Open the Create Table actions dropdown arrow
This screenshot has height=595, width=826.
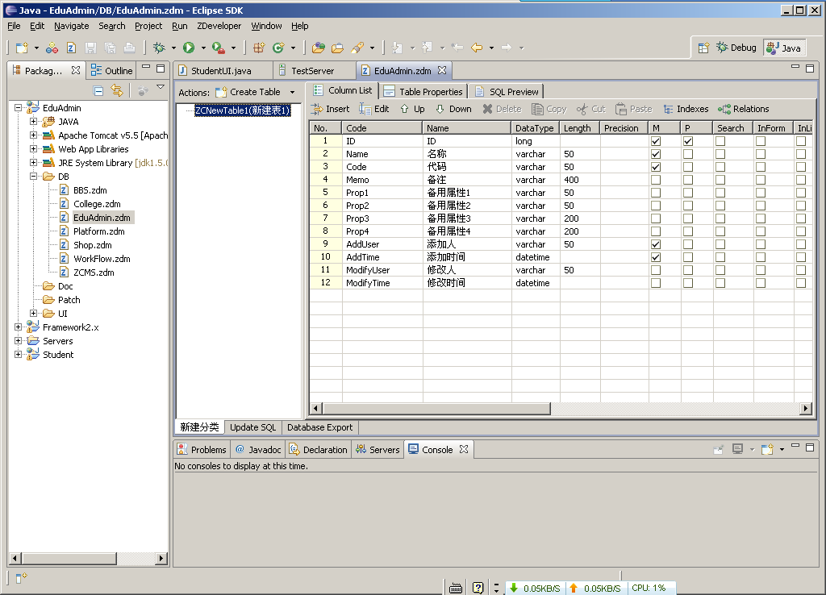(x=292, y=93)
